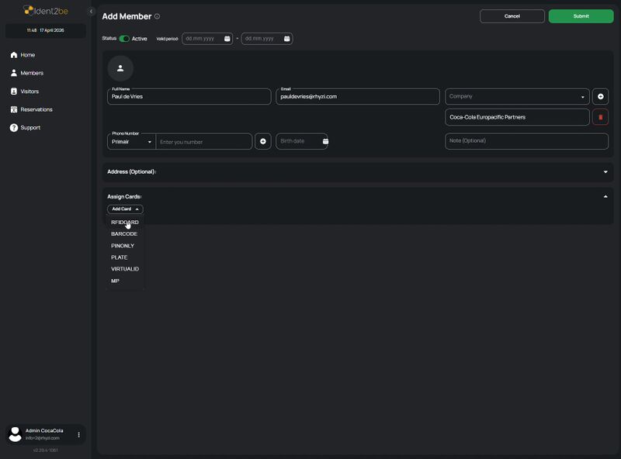Image resolution: width=621 pixels, height=459 pixels.
Task: Select the Home icon in the sidebar
Action: tap(12, 55)
